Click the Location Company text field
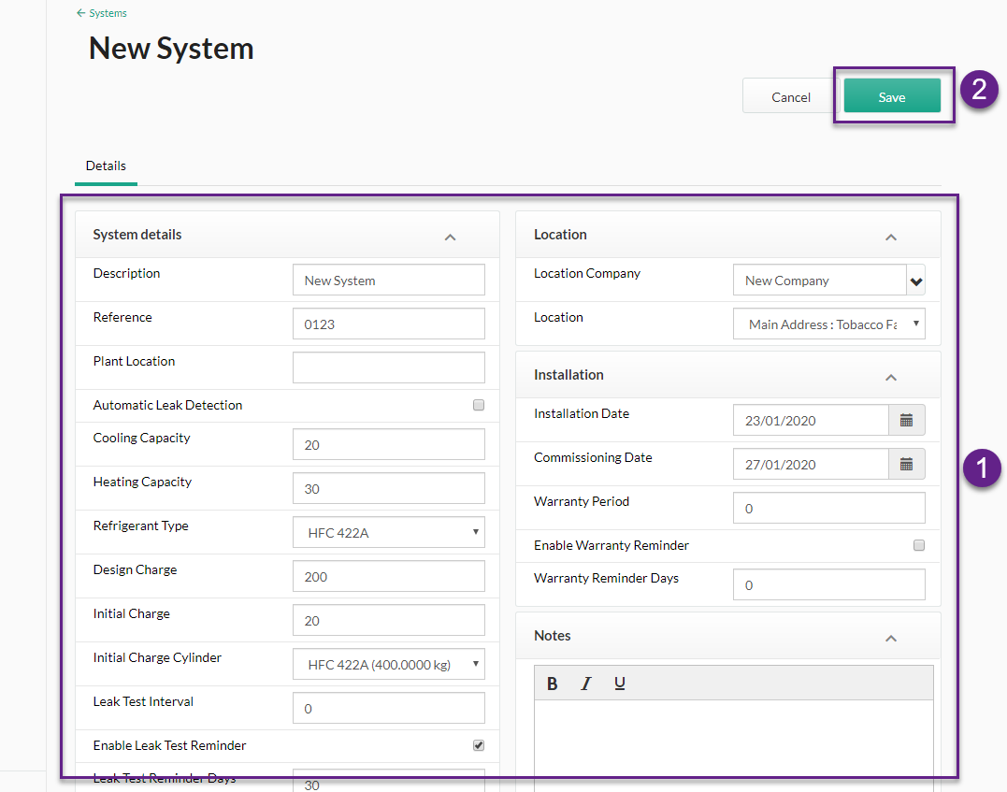Viewport: 1007px width, 792px height. pyautogui.click(x=819, y=281)
